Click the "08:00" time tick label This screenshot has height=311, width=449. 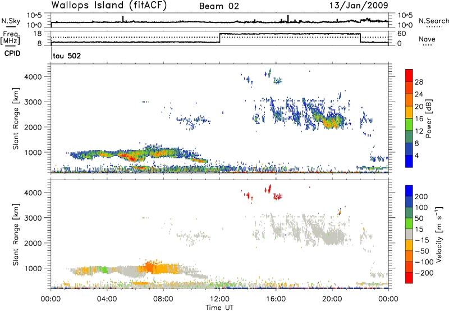(x=163, y=299)
